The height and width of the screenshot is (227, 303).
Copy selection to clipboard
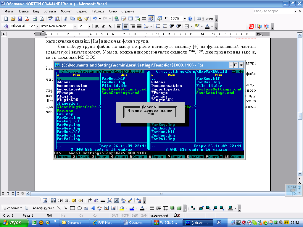tap(72, 19)
